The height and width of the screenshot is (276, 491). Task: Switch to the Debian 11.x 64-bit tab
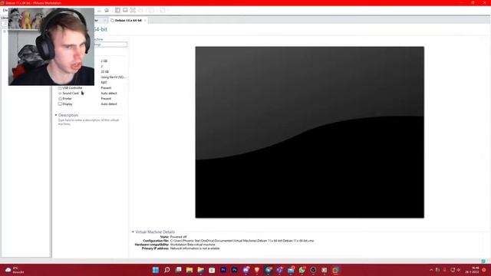128,21
